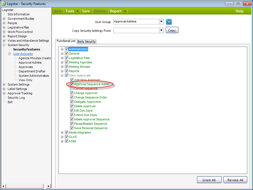Select System Administrators in the sidebar
253x190 pixels.
(x=34, y=76)
